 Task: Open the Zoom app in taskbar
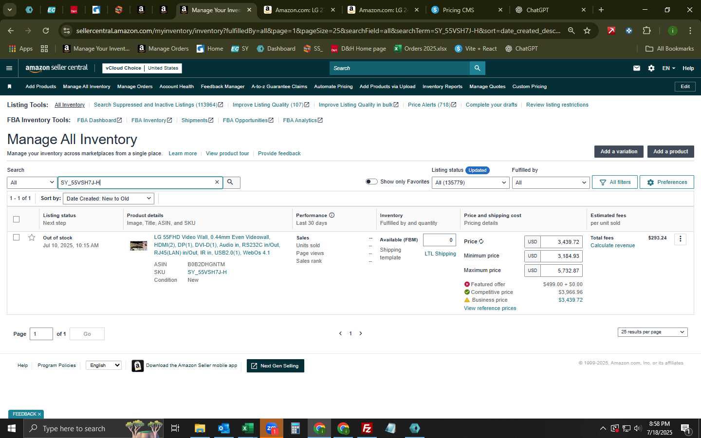[272, 428]
